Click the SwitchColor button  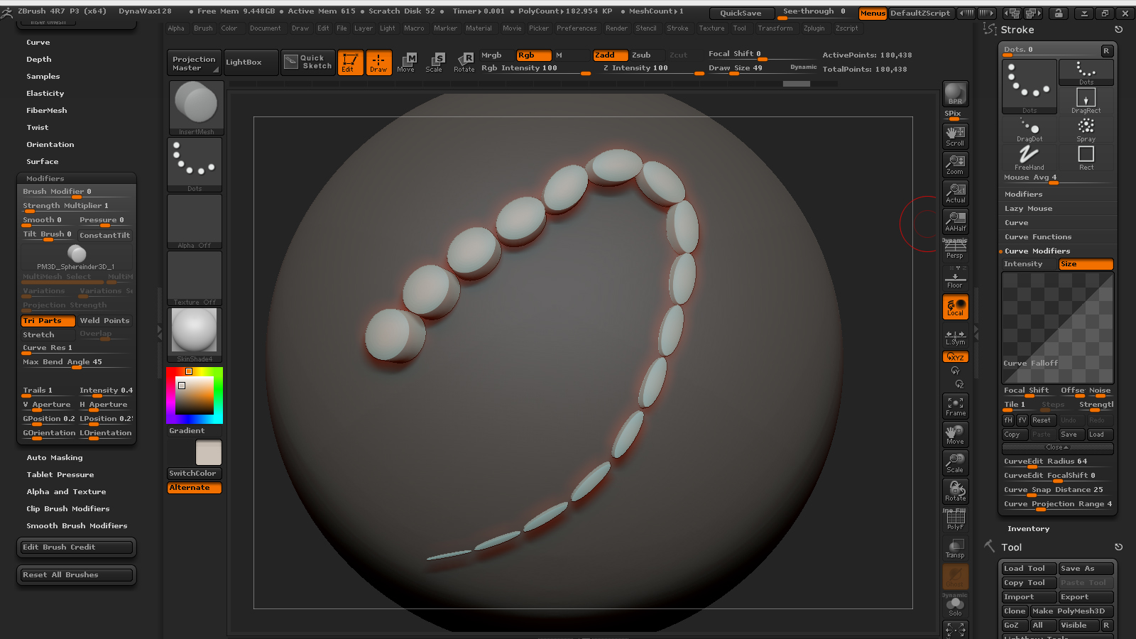(195, 474)
